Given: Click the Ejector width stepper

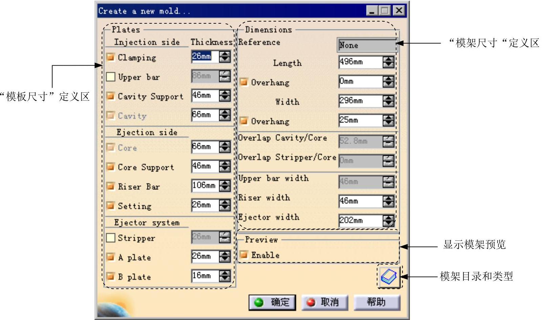Looking at the screenshot, I should pyautogui.click(x=389, y=221).
